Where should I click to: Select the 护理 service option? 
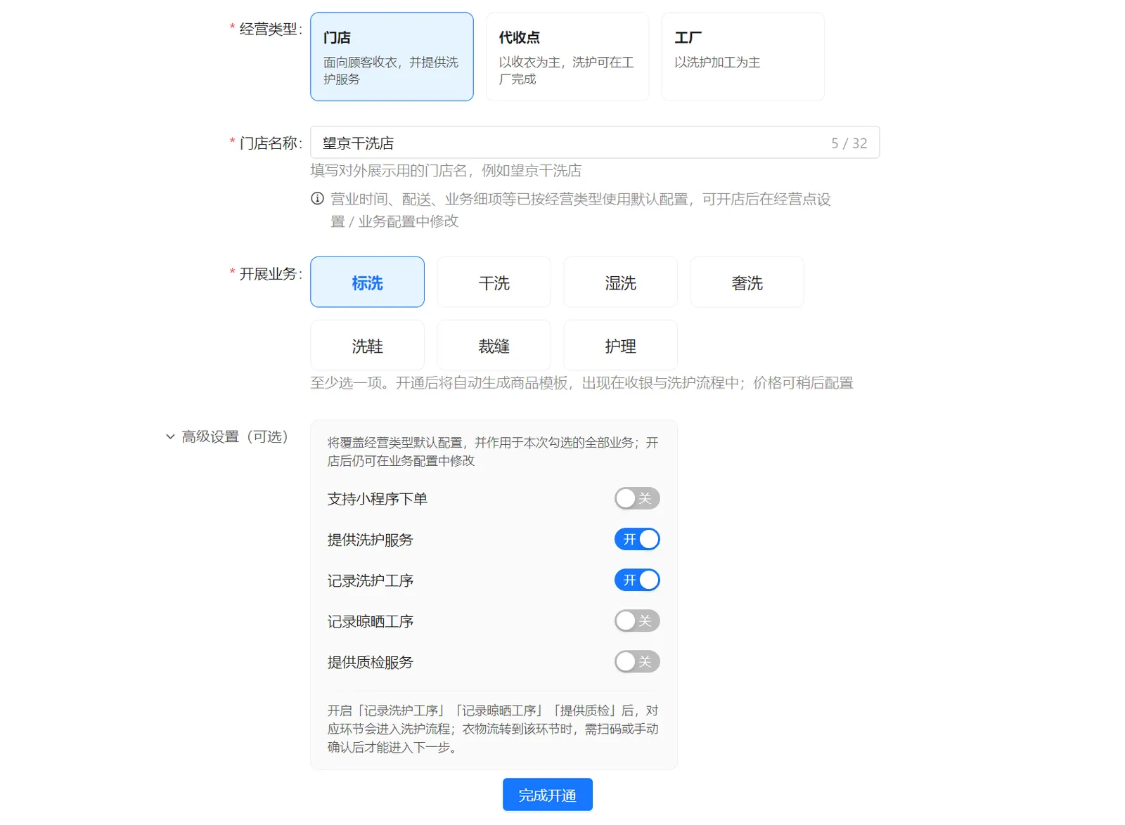coord(620,345)
